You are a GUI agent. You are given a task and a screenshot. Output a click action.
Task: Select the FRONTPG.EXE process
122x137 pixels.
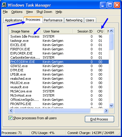click(x=59, y=104)
